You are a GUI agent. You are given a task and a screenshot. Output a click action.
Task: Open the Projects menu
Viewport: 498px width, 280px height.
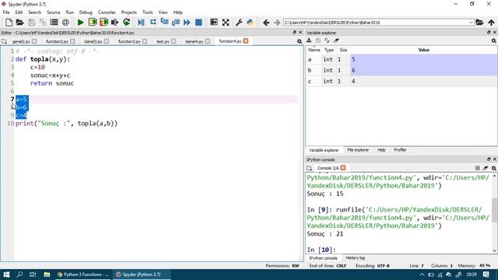(128, 12)
